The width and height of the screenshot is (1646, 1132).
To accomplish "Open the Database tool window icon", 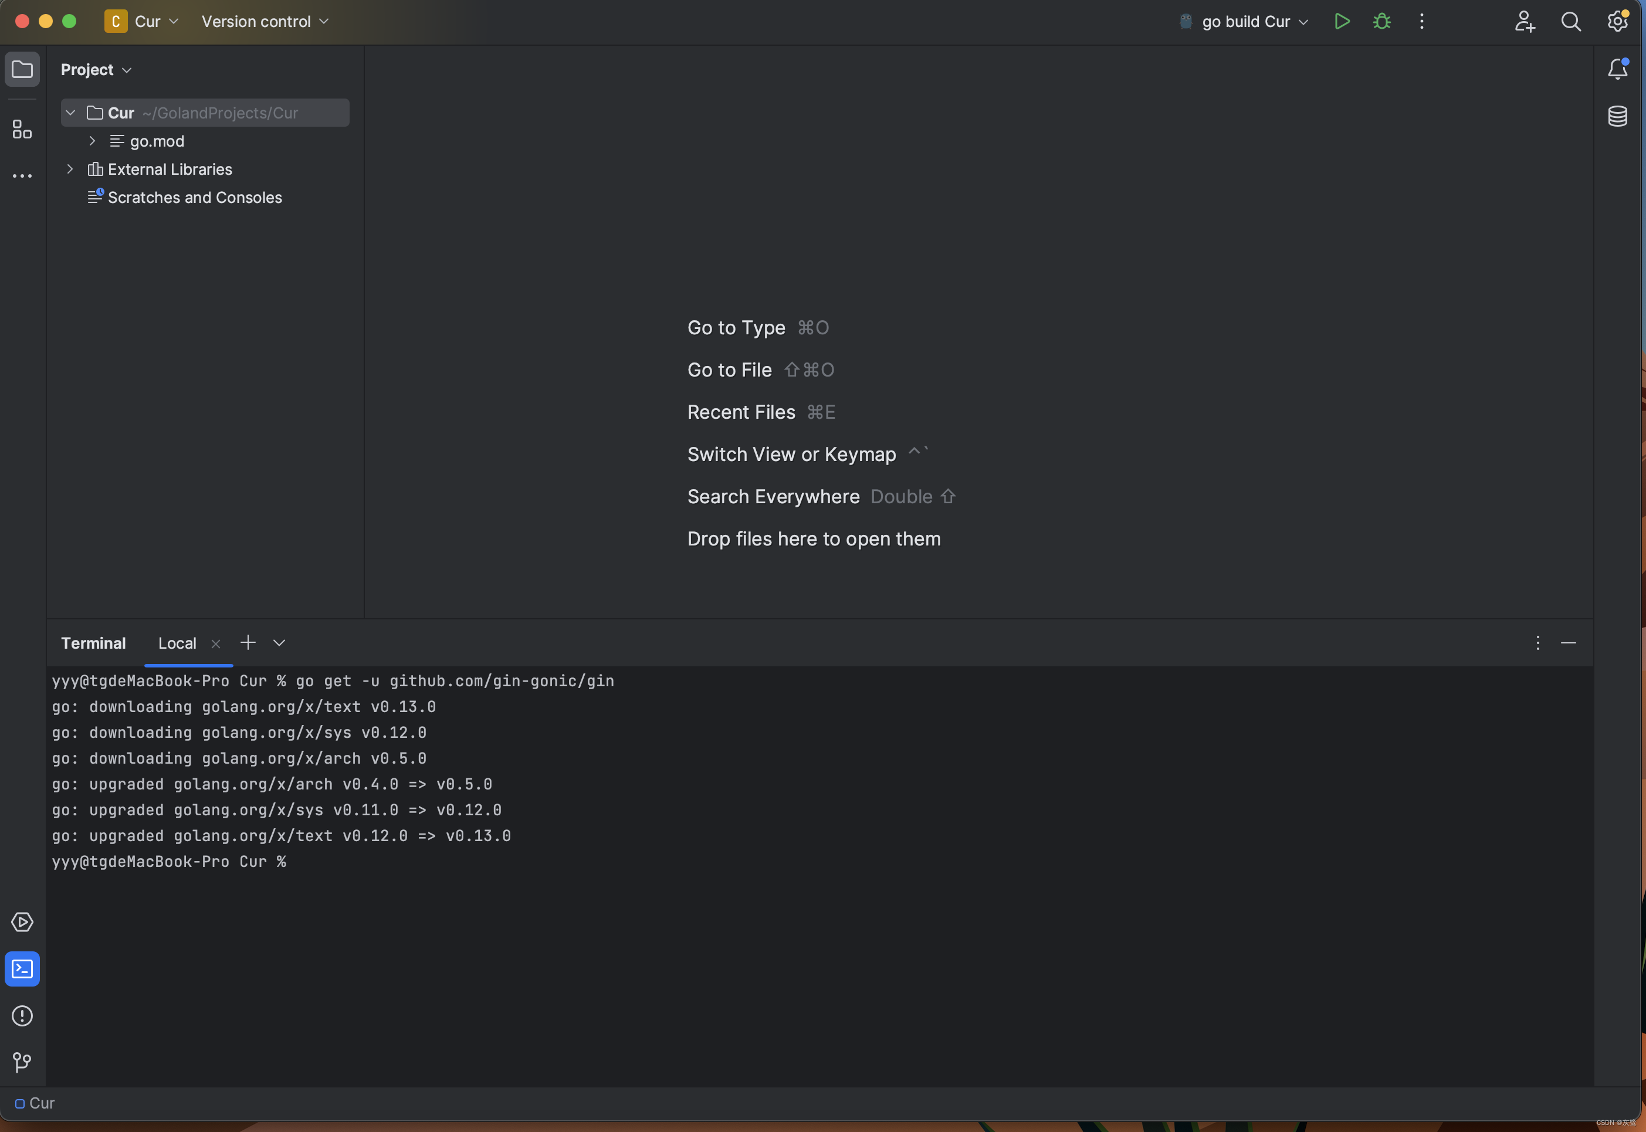I will [1617, 116].
